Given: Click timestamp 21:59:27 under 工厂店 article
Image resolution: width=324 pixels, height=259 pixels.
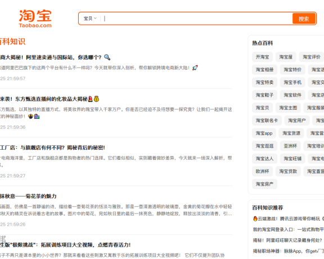Looking at the screenshot, I should pyautogui.click(x=12, y=176).
